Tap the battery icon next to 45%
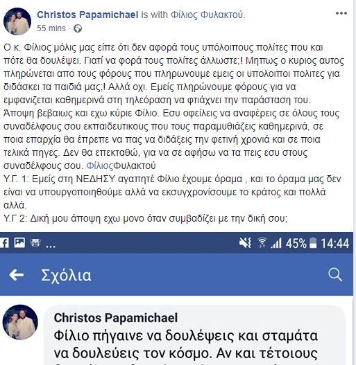The image size is (356, 365). [313, 243]
